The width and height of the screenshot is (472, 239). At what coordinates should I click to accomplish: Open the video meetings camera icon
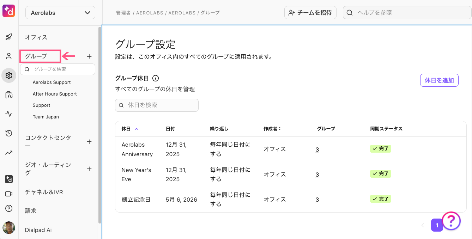(9, 194)
